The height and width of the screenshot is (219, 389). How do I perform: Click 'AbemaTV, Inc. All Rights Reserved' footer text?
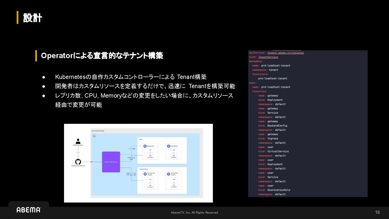194,213
